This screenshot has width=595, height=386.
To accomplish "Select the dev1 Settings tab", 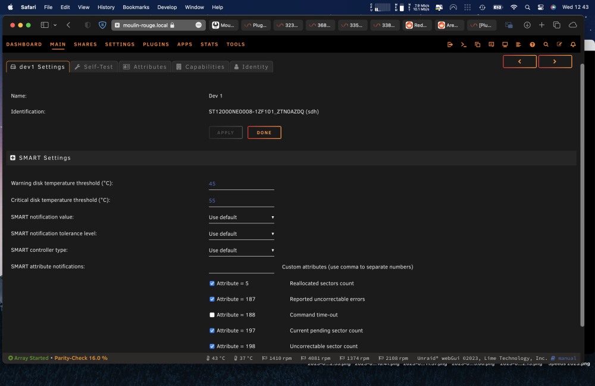I will [x=37, y=67].
